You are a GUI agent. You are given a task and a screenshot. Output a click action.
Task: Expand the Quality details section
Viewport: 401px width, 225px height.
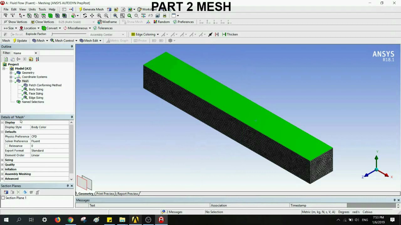2,165
